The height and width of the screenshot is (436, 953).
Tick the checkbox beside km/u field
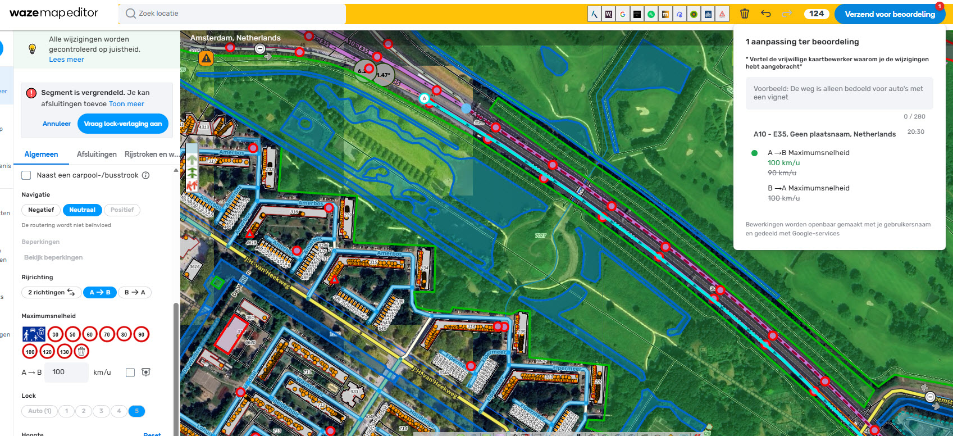tap(130, 373)
